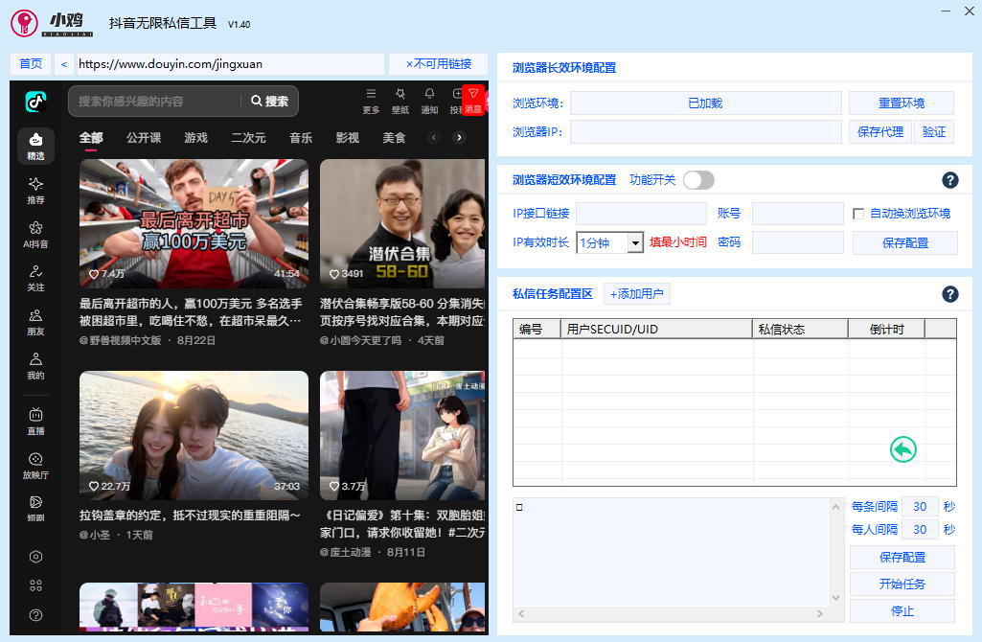Check the 自动换浏览环境 checkbox

coord(858,214)
